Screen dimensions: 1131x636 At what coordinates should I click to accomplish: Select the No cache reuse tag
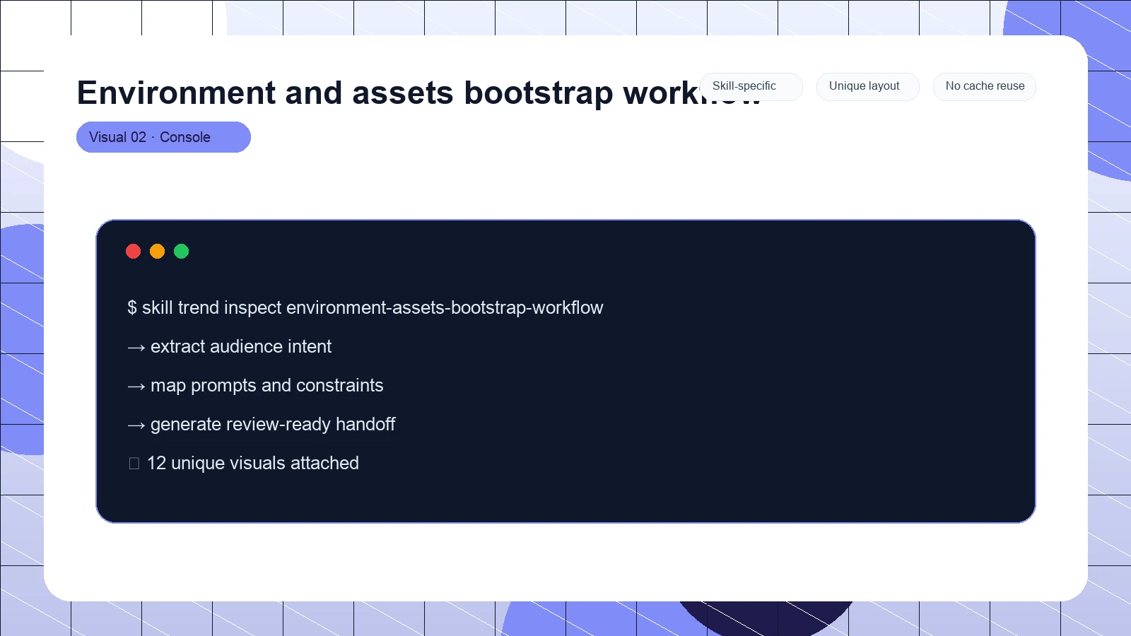(x=984, y=86)
